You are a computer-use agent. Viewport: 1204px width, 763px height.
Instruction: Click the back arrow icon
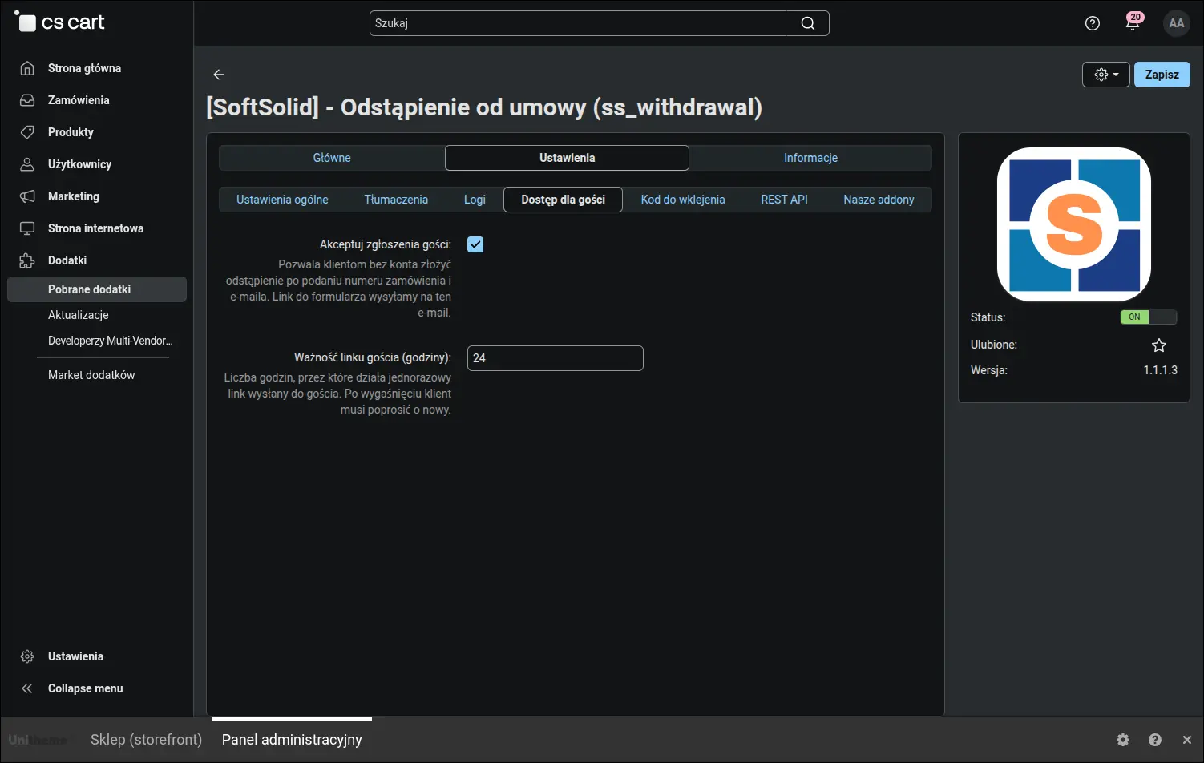coord(219,75)
